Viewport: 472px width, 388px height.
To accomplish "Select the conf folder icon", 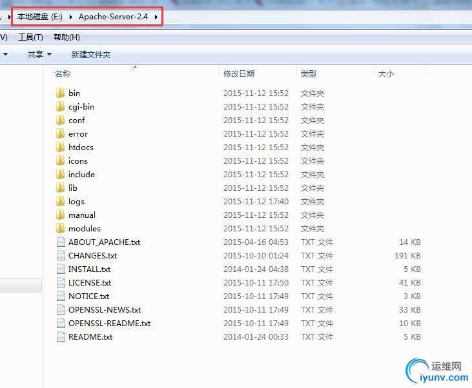I will point(60,120).
